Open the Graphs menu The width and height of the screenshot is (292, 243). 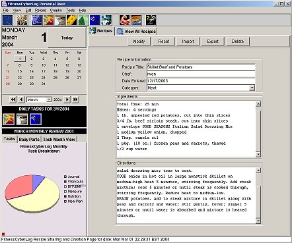[x=56, y=11]
